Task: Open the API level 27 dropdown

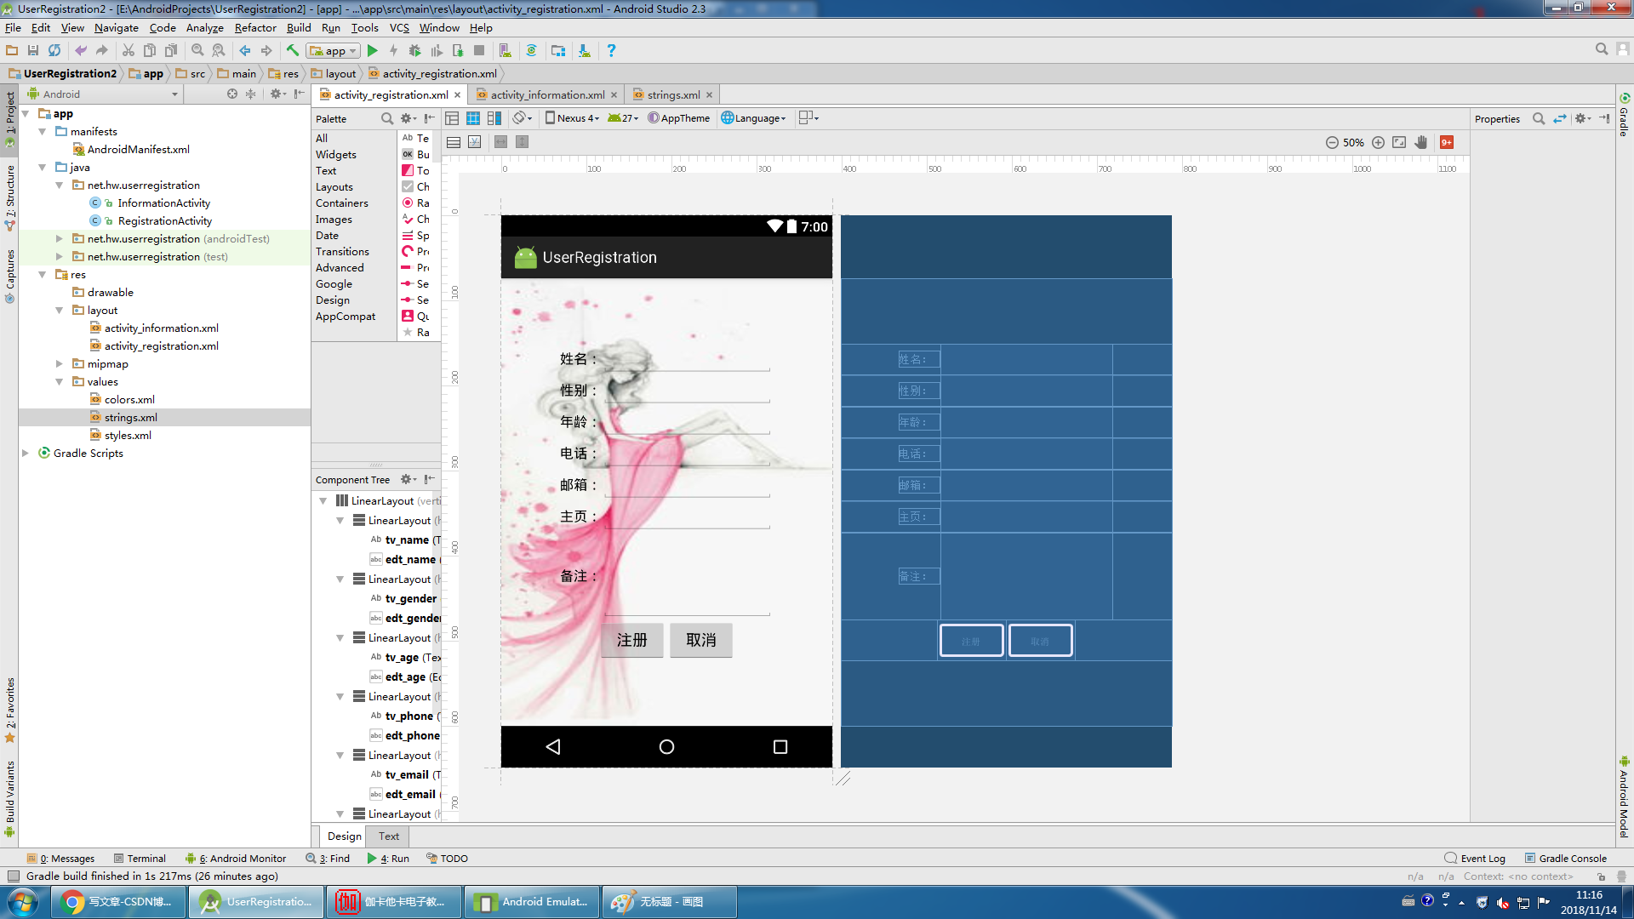Action: pyautogui.click(x=622, y=118)
